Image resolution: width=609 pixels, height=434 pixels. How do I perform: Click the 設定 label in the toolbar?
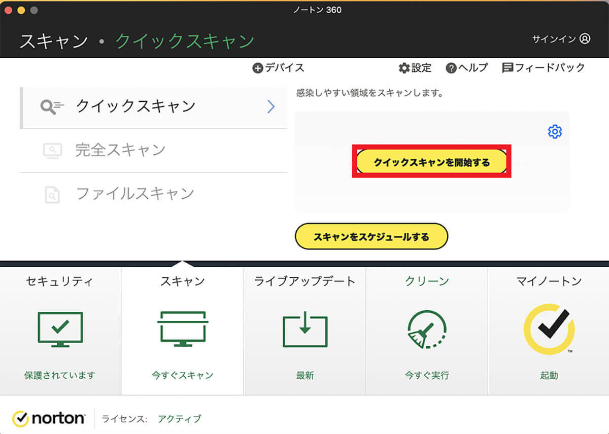point(422,68)
